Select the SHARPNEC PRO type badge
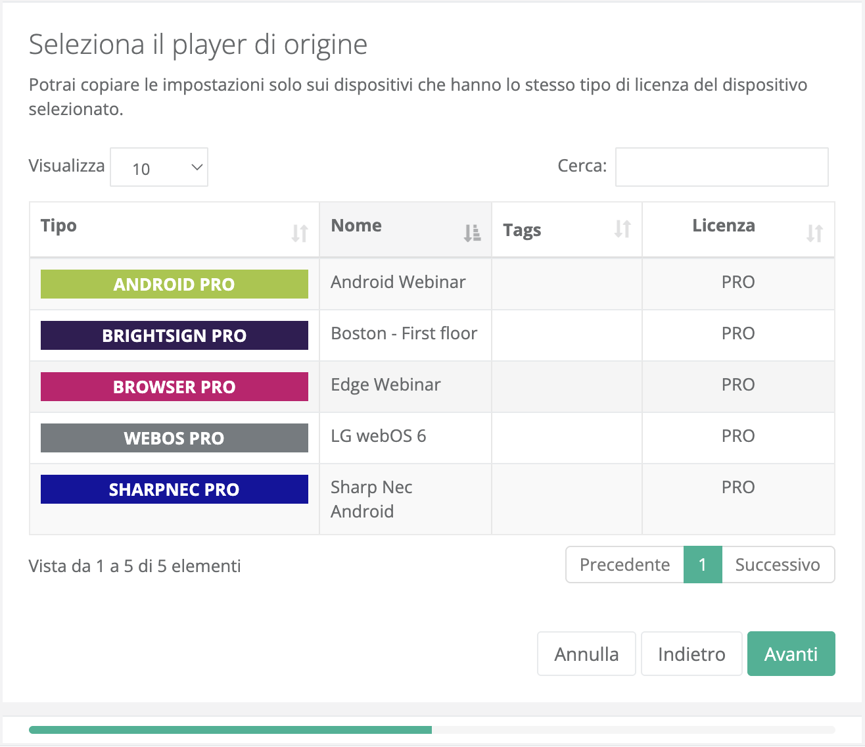 pos(174,489)
